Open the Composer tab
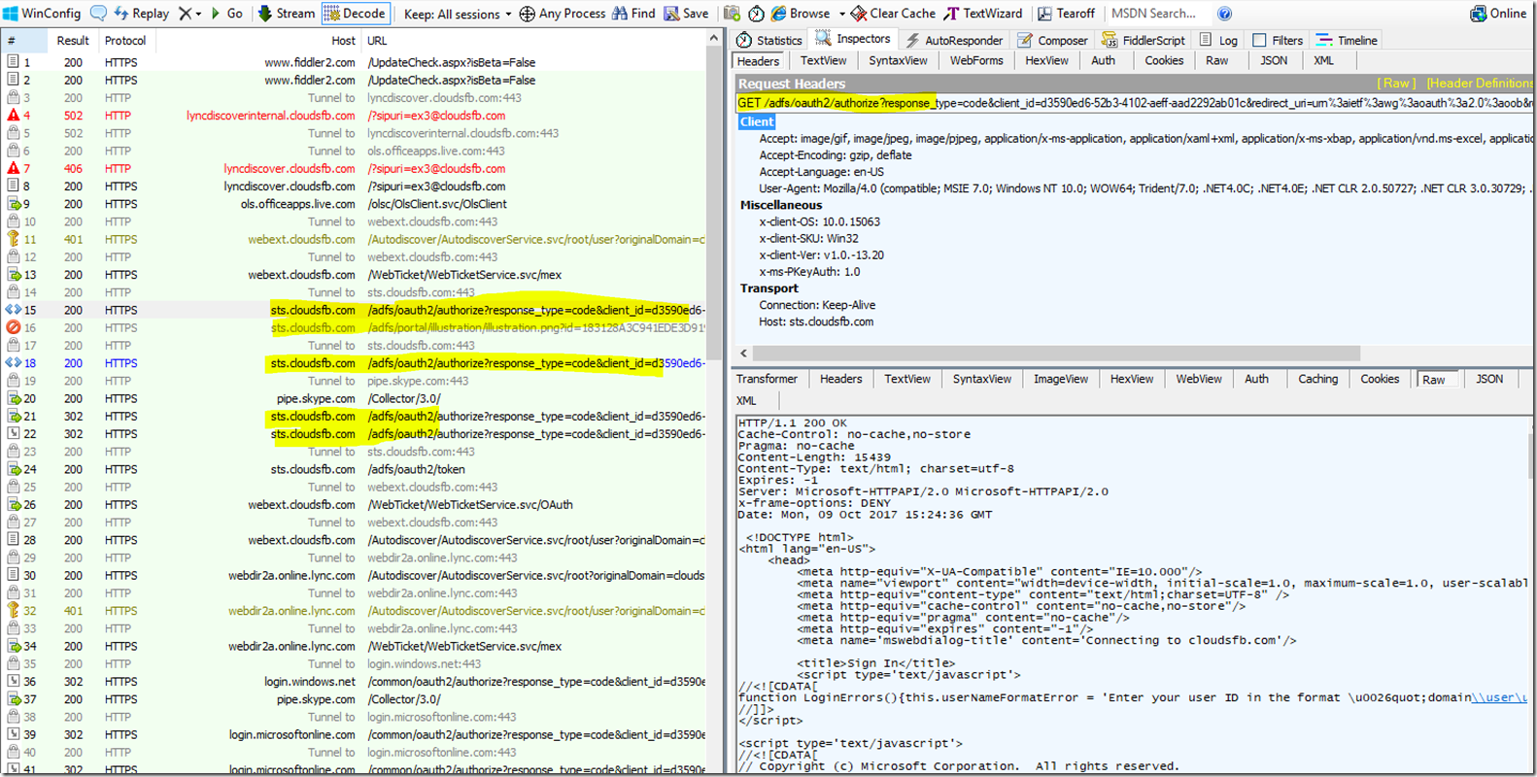Image resolution: width=1537 pixels, height=777 pixels. point(1052,40)
